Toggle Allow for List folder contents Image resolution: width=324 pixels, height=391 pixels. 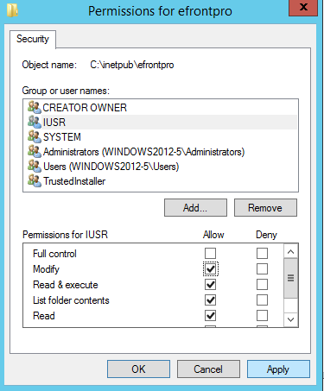point(211,300)
